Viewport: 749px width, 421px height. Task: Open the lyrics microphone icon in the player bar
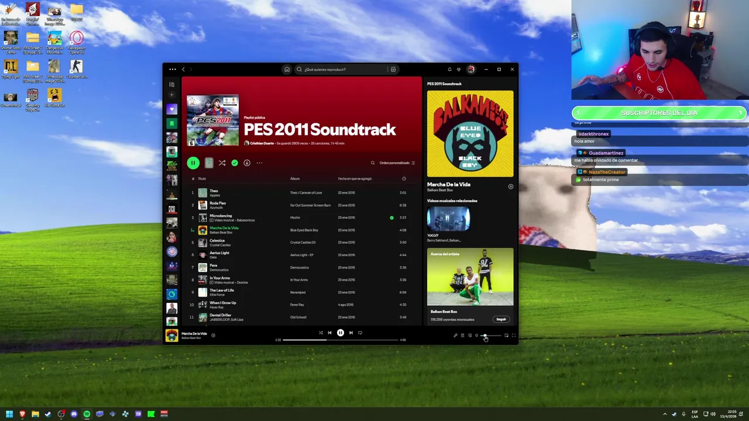455,336
